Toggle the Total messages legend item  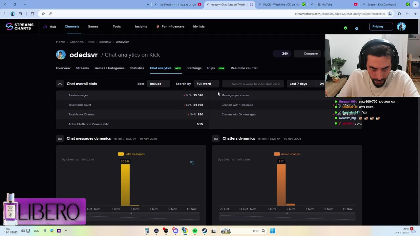(131, 154)
